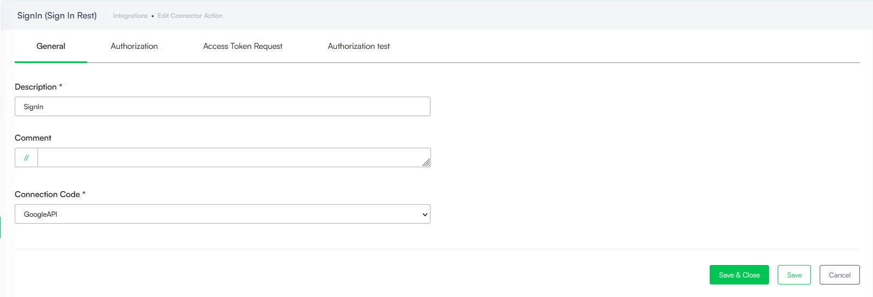This screenshot has height=297, width=873.
Task: Switch to the General tab
Action: (x=51, y=46)
